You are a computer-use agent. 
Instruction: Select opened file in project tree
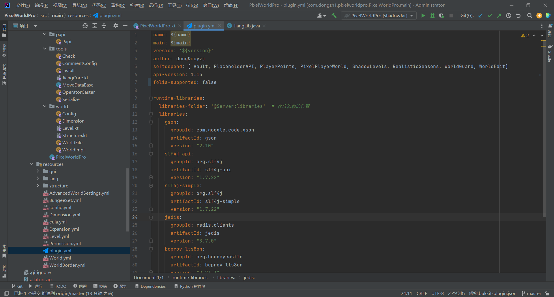click(85, 26)
